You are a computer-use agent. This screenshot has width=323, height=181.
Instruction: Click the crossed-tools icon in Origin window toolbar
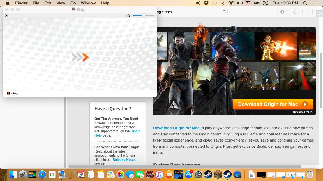(x=7, y=16)
